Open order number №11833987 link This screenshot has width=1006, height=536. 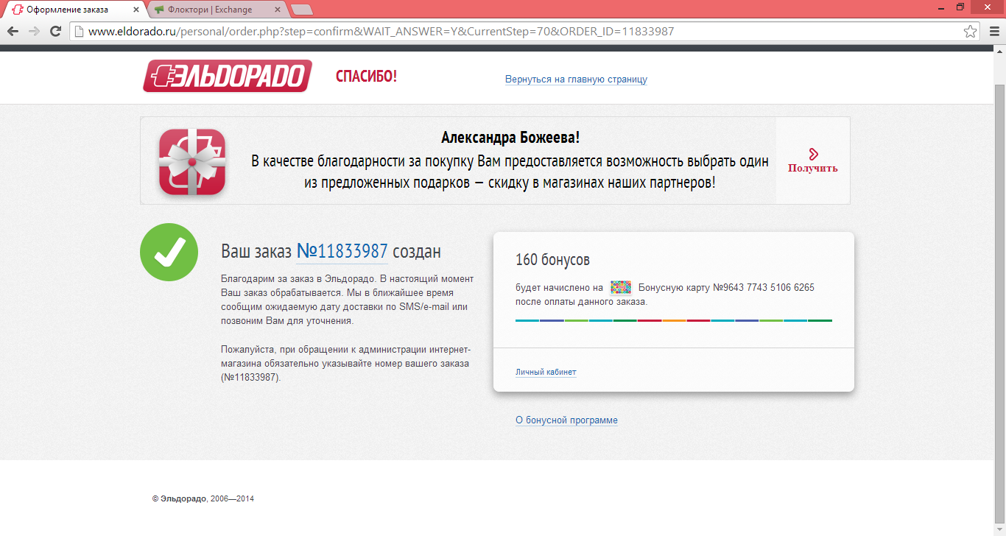tap(342, 252)
